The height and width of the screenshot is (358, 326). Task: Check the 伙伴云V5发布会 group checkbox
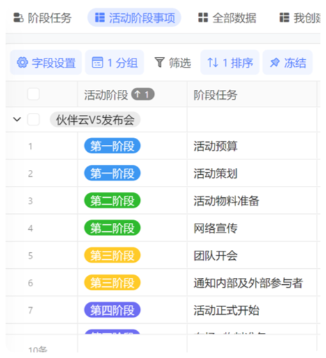[x=33, y=120]
